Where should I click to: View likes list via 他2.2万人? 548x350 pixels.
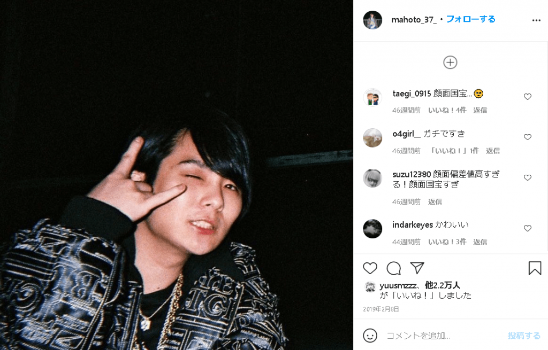(442, 285)
